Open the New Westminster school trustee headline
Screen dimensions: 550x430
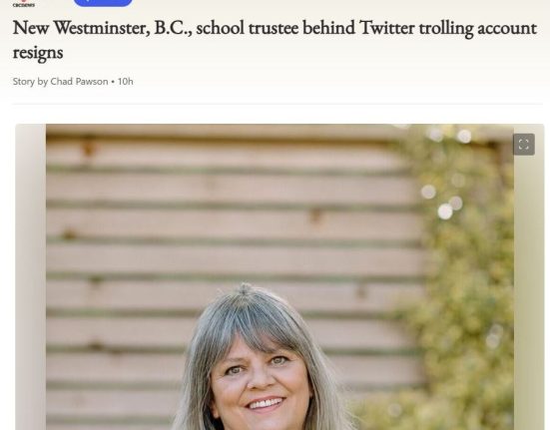(x=275, y=40)
